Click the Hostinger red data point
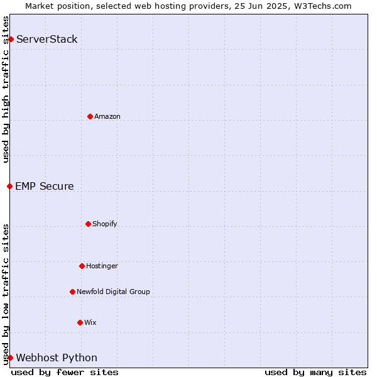 [82, 266]
